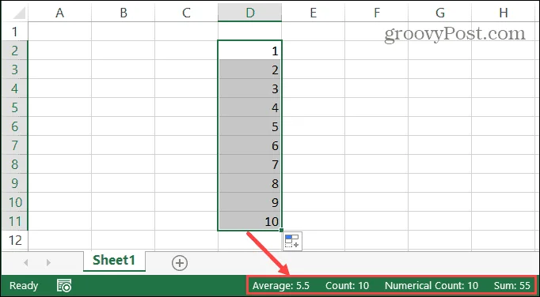Select empty cell G10
540x297 pixels.
coord(439,201)
